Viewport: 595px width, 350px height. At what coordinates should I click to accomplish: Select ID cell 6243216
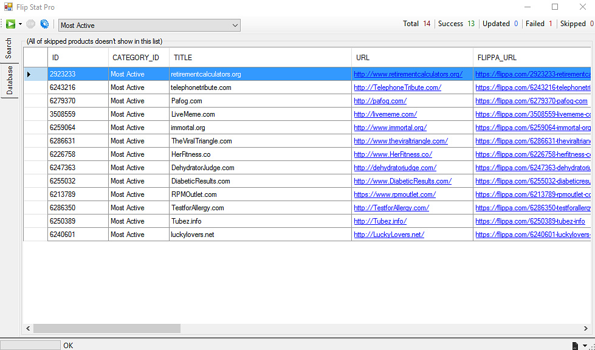click(x=78, y=87)
